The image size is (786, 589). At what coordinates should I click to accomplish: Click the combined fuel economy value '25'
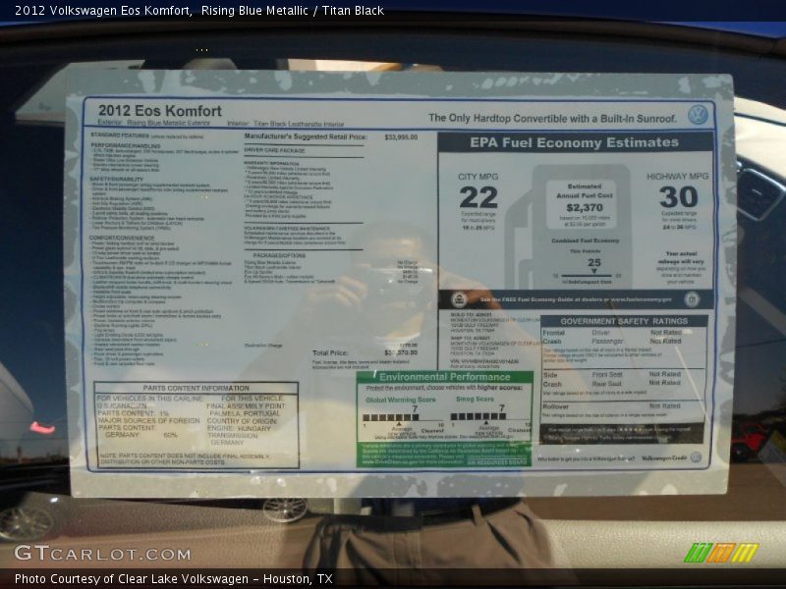tap(594, 262)
